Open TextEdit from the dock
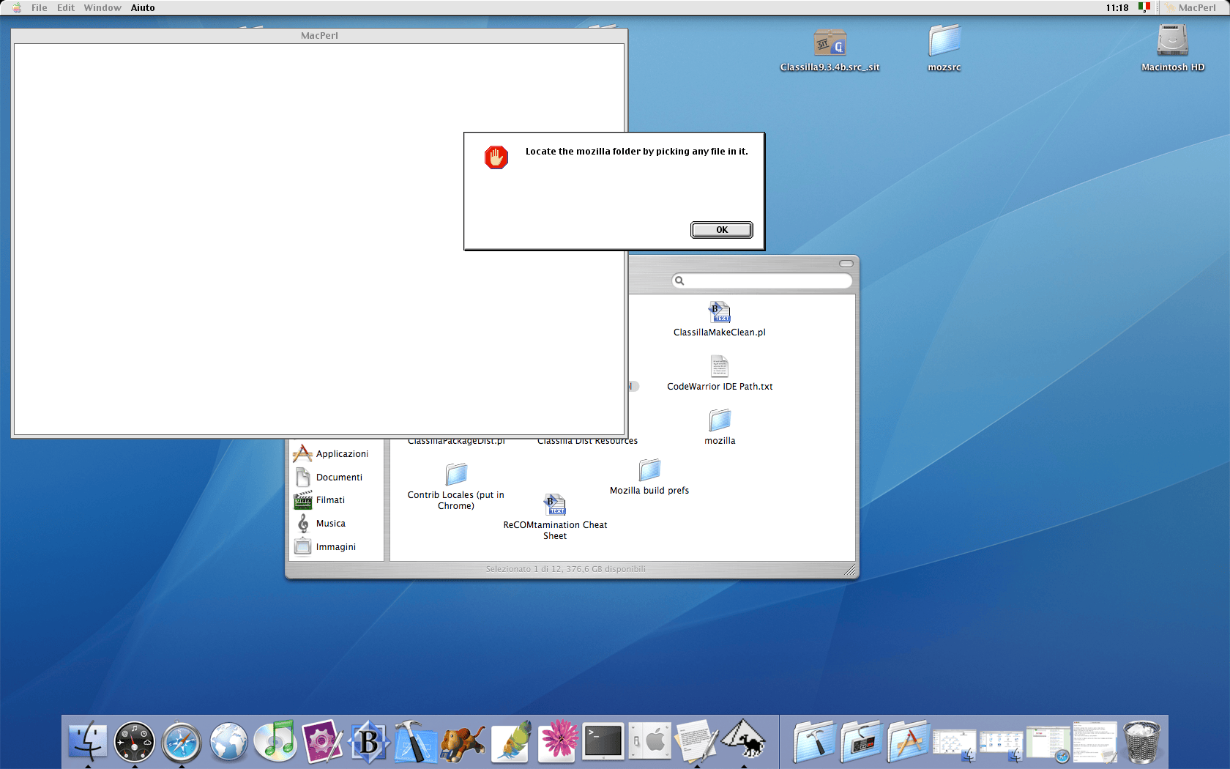The image size is (1230, 769). (x=696, y=741)
